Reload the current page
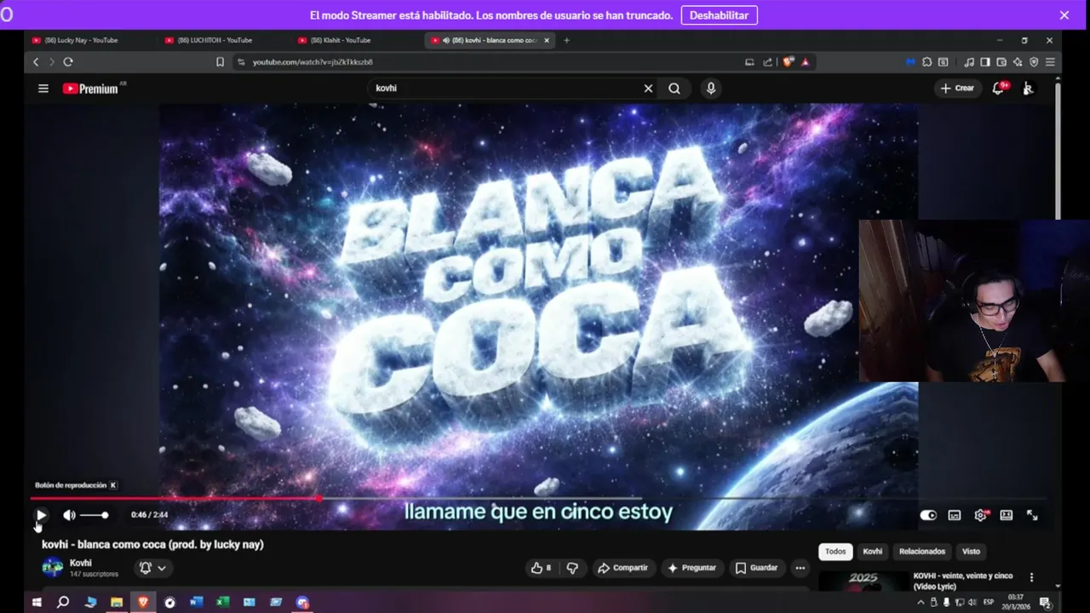 68,62
